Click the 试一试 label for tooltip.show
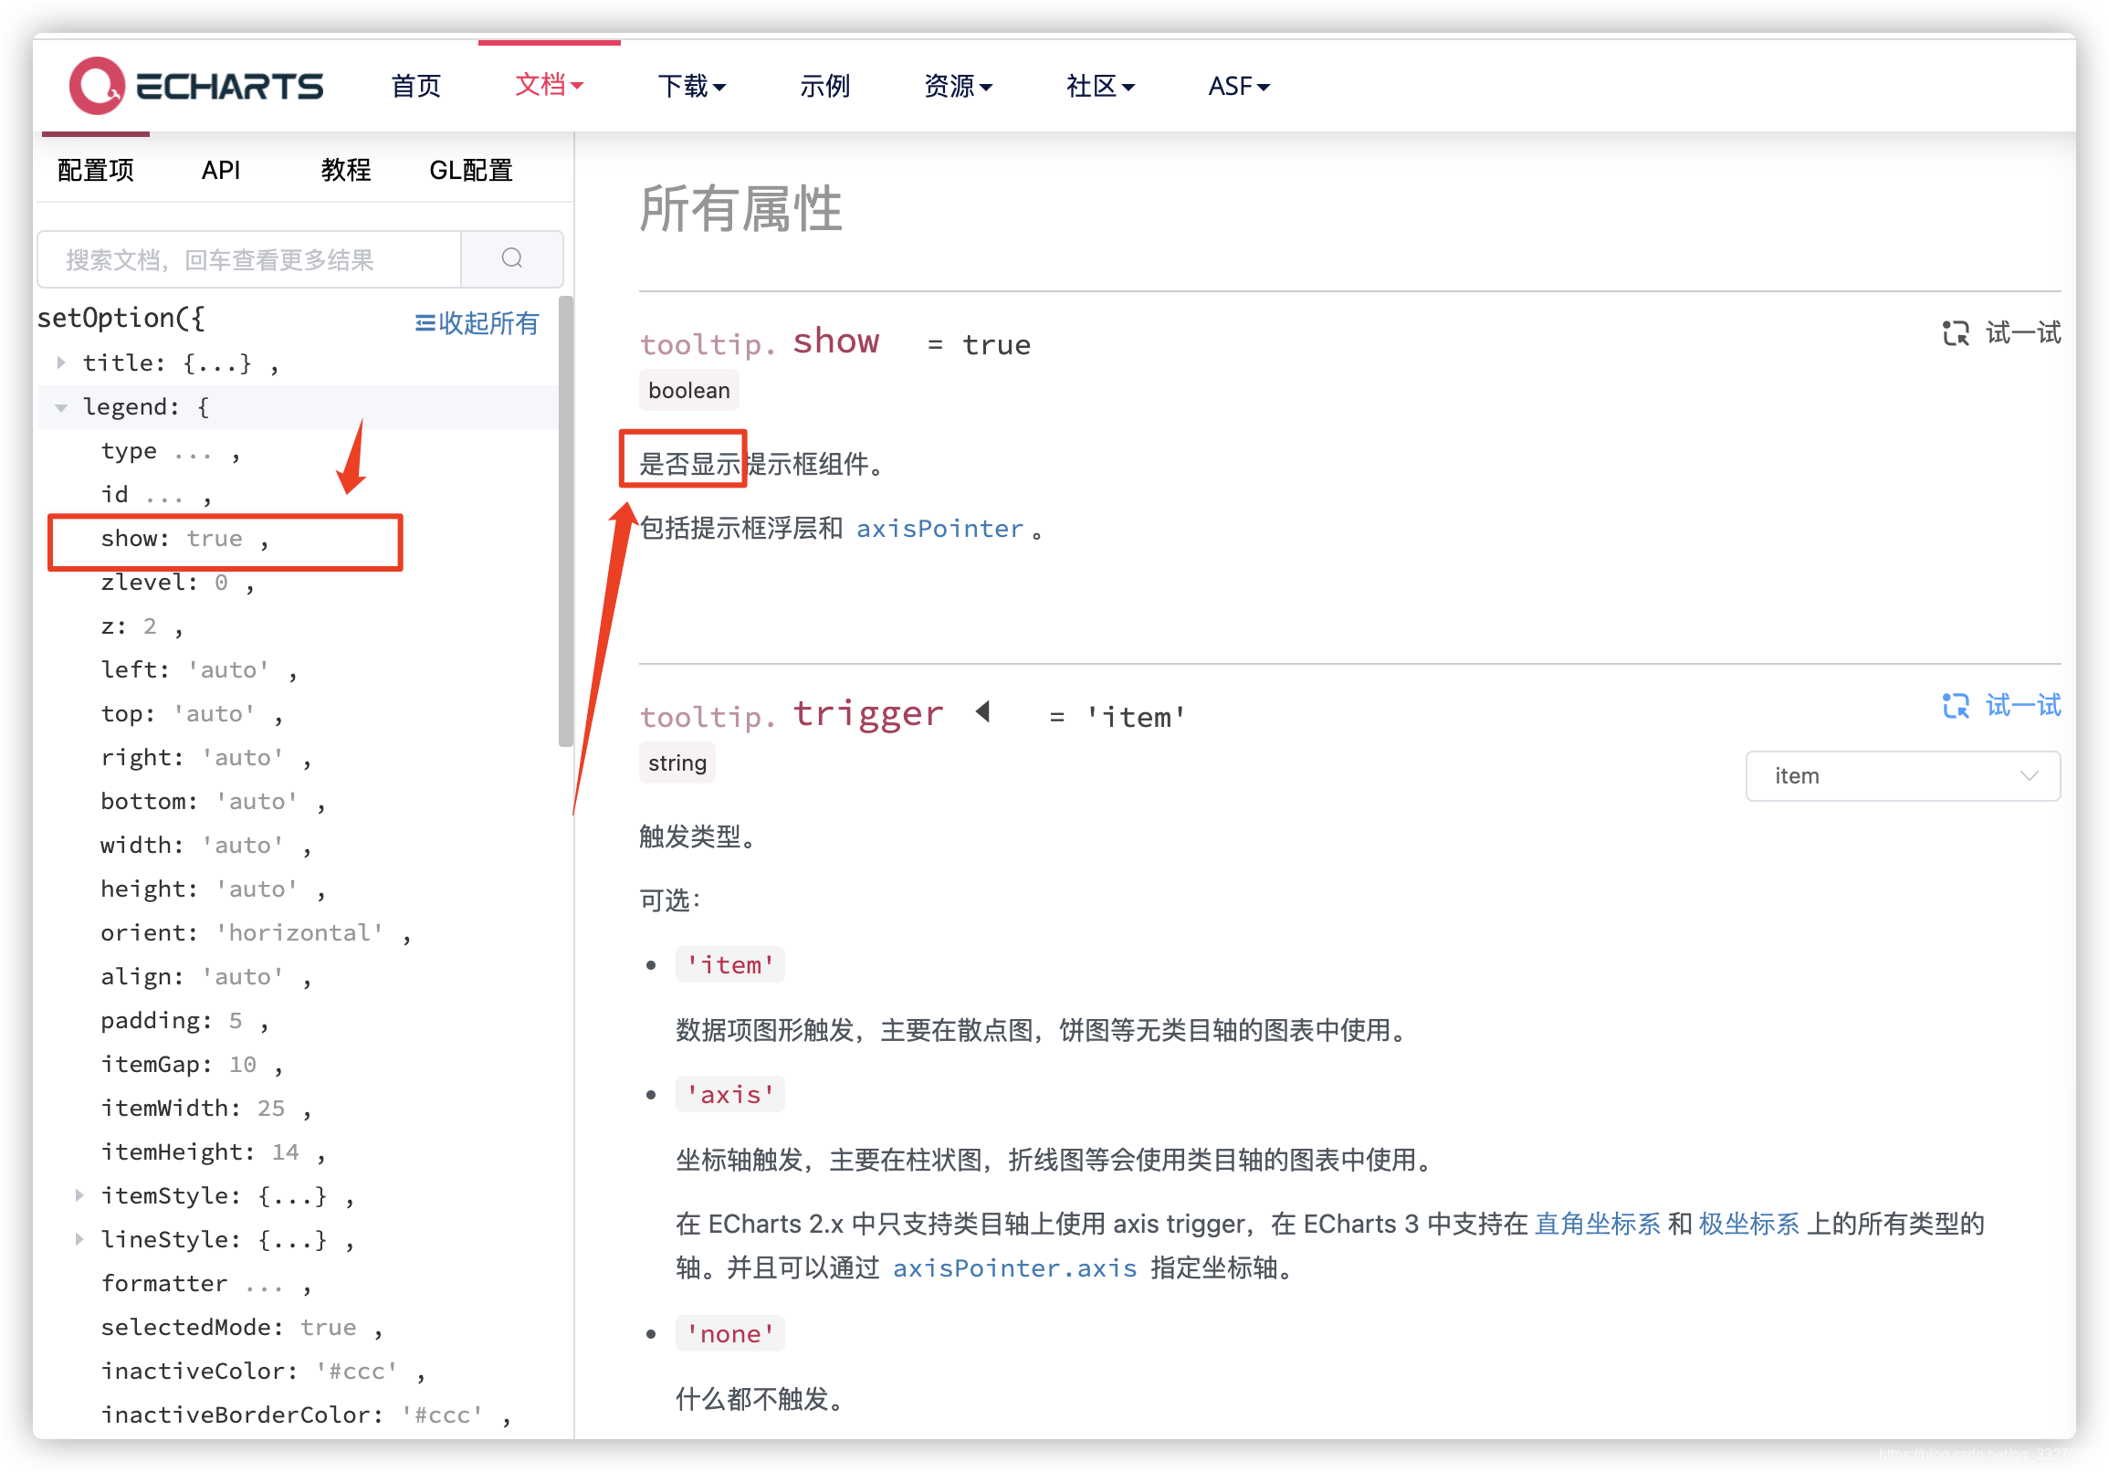The image size is (2109, 1472). (x=2022, y=332)
